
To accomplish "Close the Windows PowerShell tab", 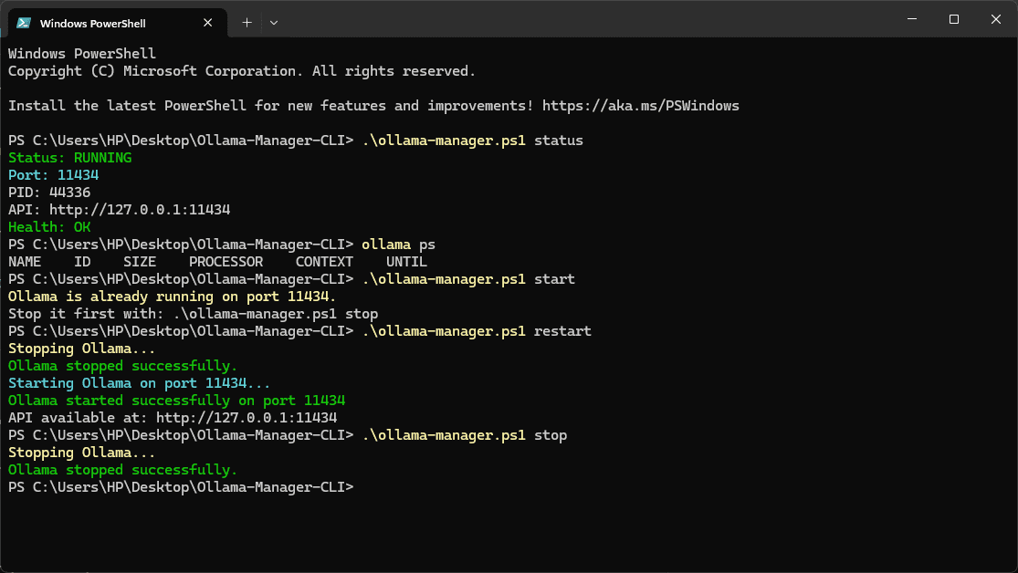I will point(208,23).
